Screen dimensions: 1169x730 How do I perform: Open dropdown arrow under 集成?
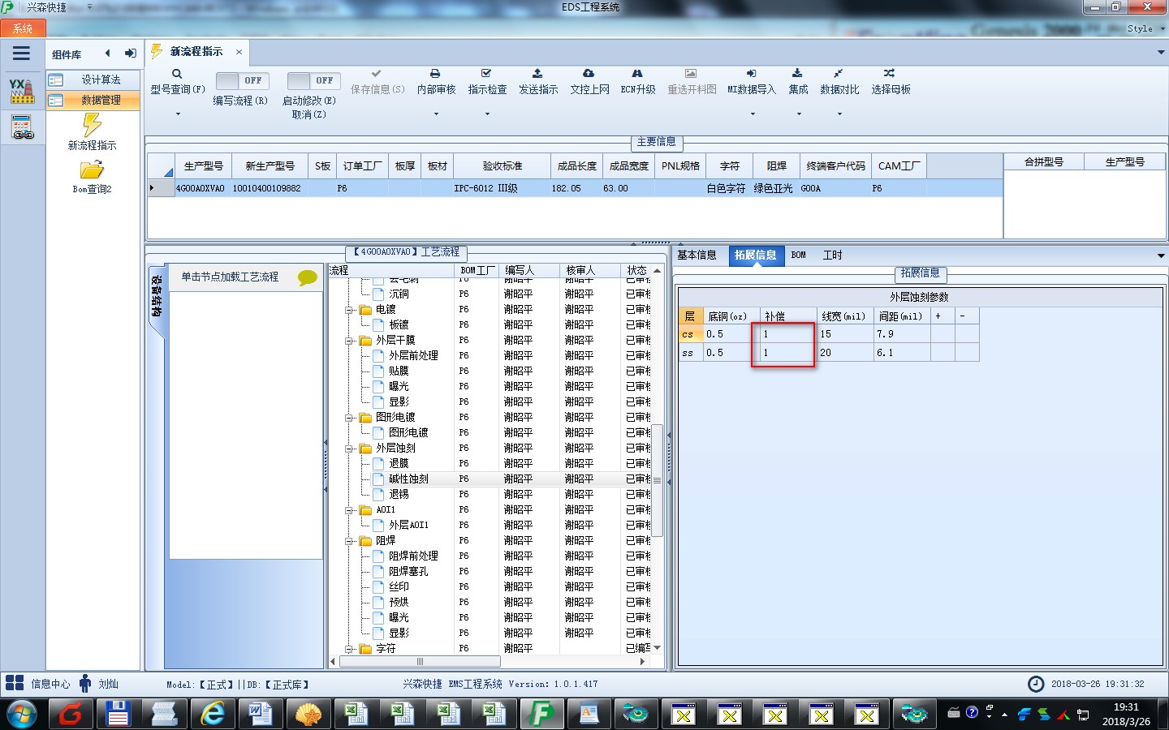click(x=798, y=114)
